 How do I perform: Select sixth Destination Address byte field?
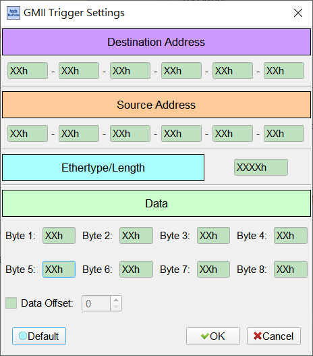284,71
